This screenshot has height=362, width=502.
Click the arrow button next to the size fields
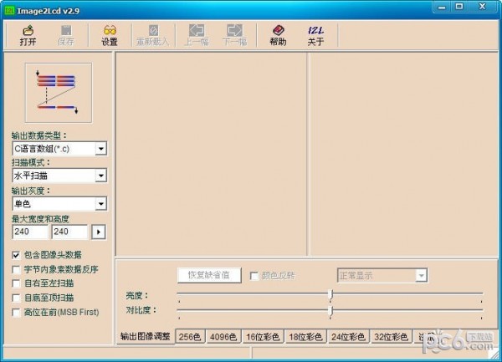[x=99, y=232]
